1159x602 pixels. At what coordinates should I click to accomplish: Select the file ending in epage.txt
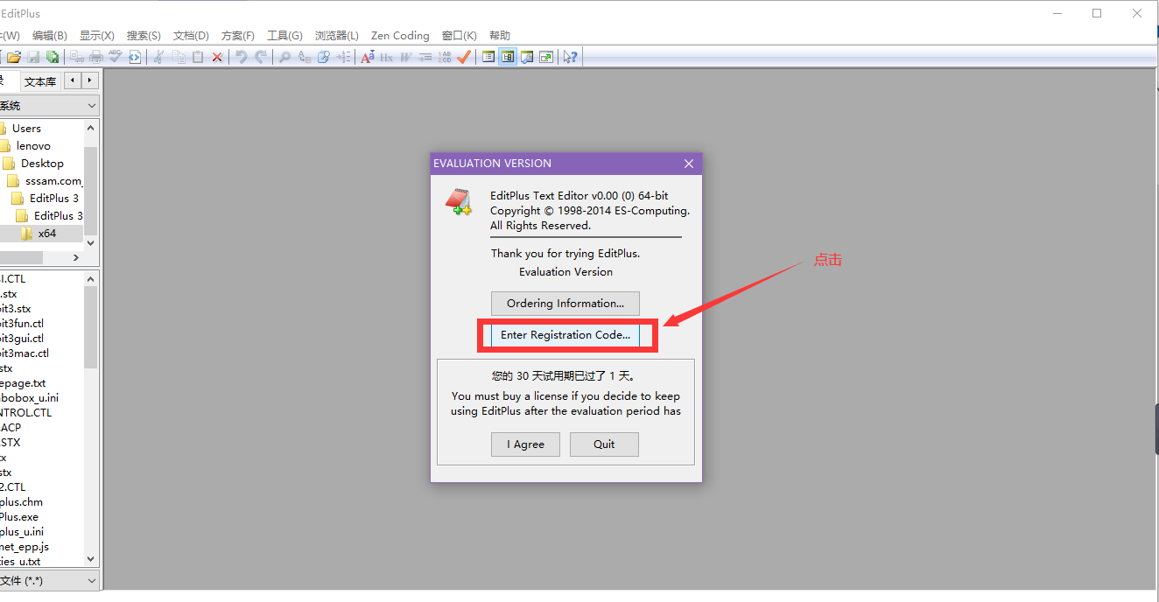point(23,383)
